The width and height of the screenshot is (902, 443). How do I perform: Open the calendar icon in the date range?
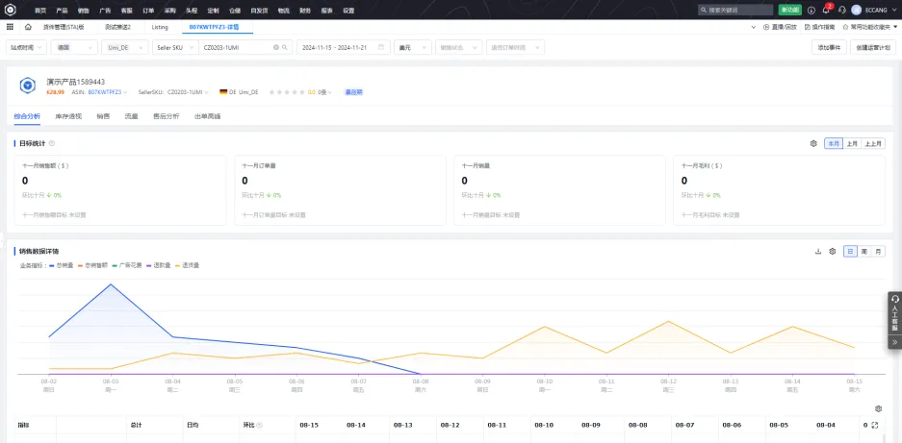(381, 48)
